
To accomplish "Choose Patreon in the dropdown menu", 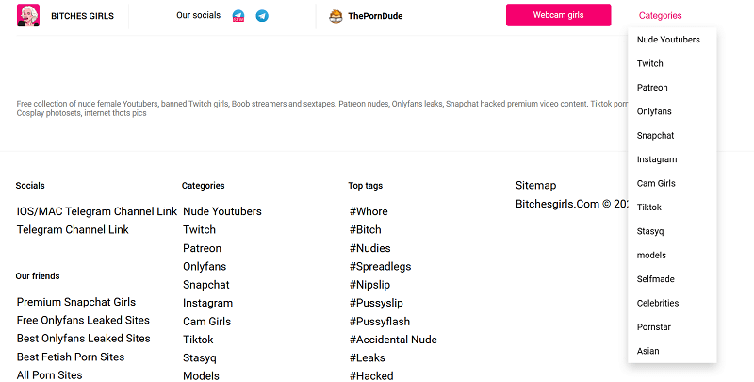I will (652, 88).
